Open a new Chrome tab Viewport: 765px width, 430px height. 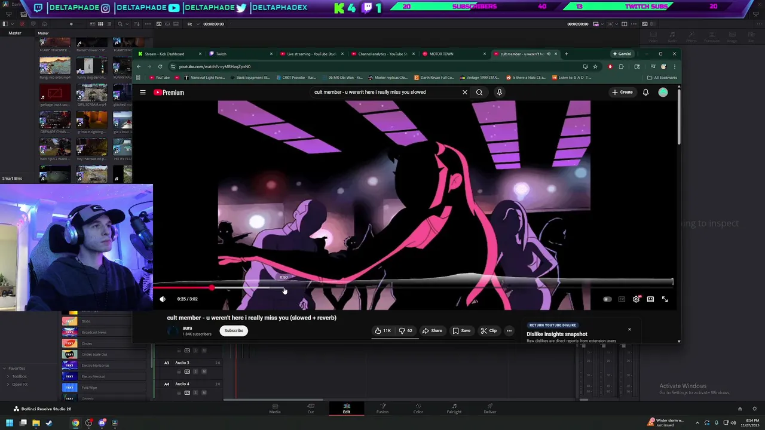[567, 54]
